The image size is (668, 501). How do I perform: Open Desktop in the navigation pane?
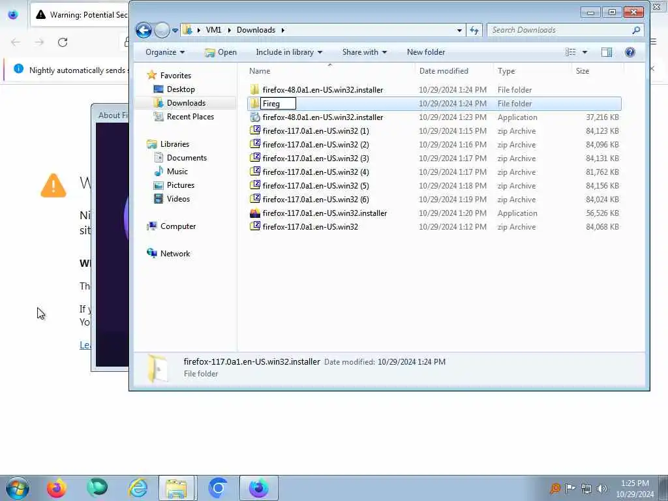(x=181, y=89)
